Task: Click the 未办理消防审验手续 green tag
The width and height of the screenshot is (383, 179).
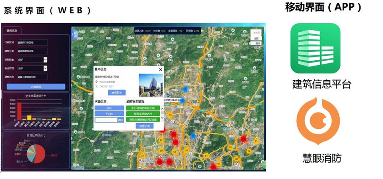Action: [143, 108]
